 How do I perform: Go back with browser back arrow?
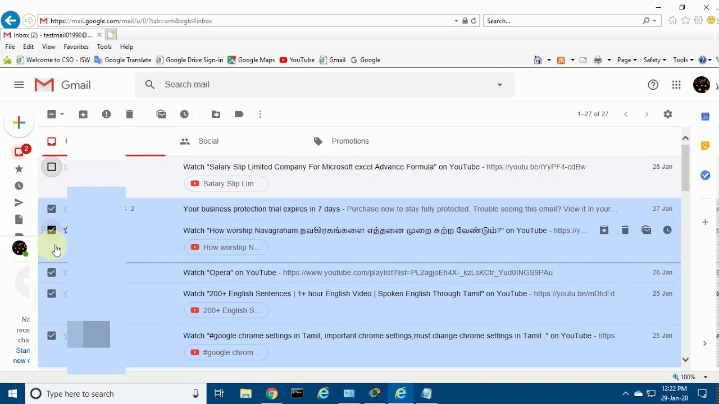click(x=10, y=21)
